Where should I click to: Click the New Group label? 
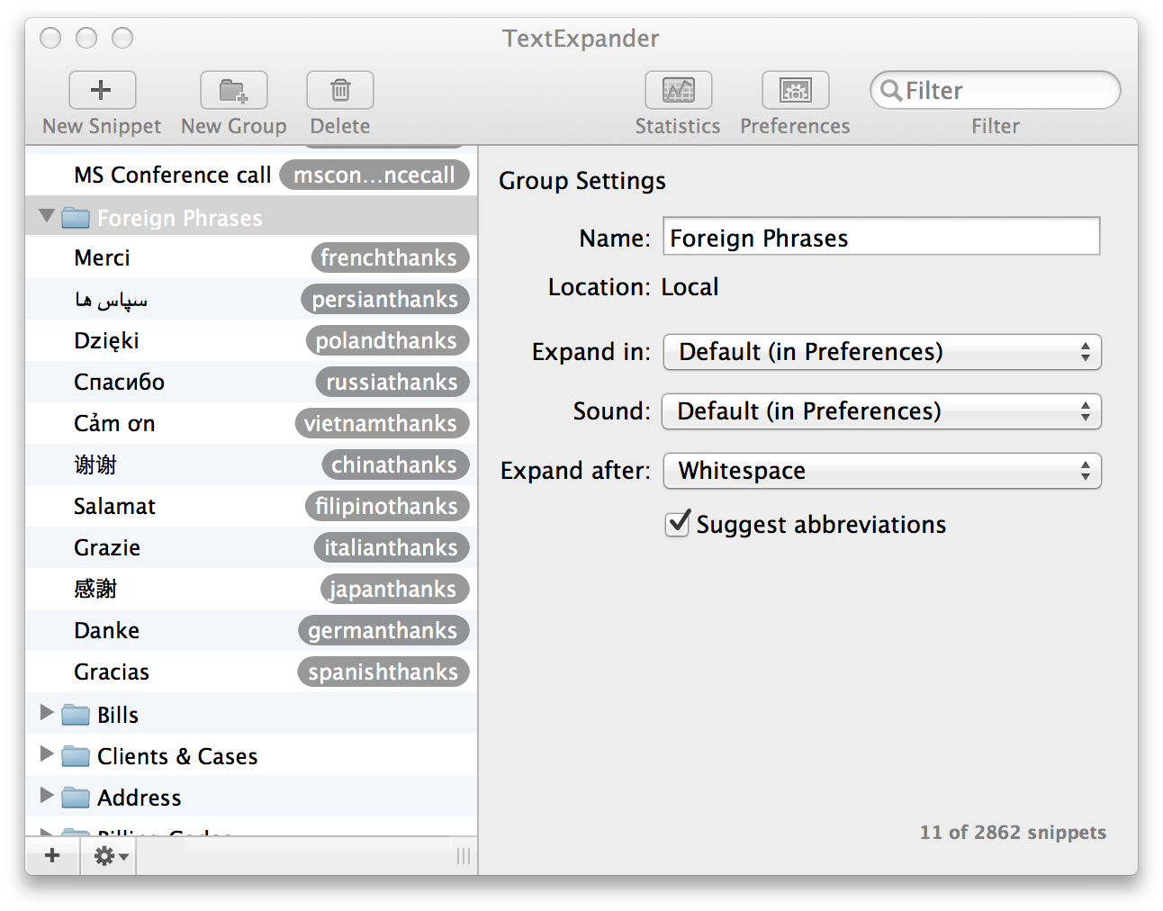point(234,126)
